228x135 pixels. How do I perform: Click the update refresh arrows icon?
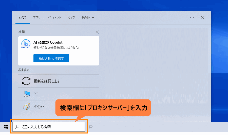[x=26, y=81]
